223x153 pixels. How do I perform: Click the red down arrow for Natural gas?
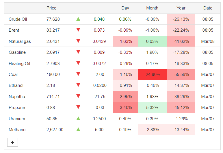pyautogui.click(x=78, y=41)
